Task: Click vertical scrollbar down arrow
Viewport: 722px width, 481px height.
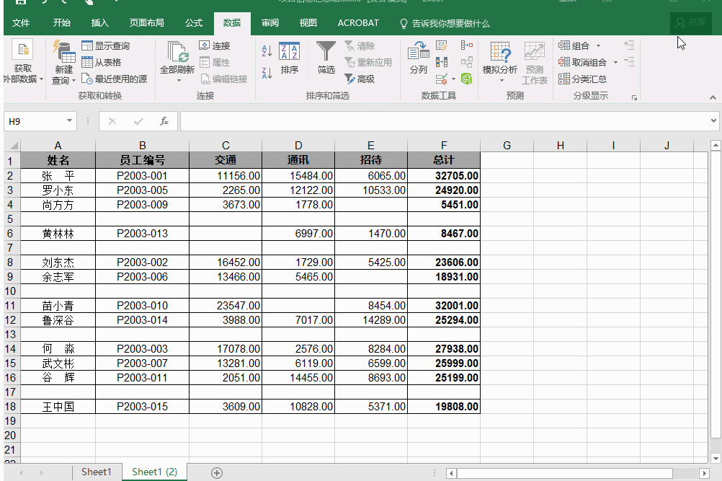Action: (x=716, y=458)
